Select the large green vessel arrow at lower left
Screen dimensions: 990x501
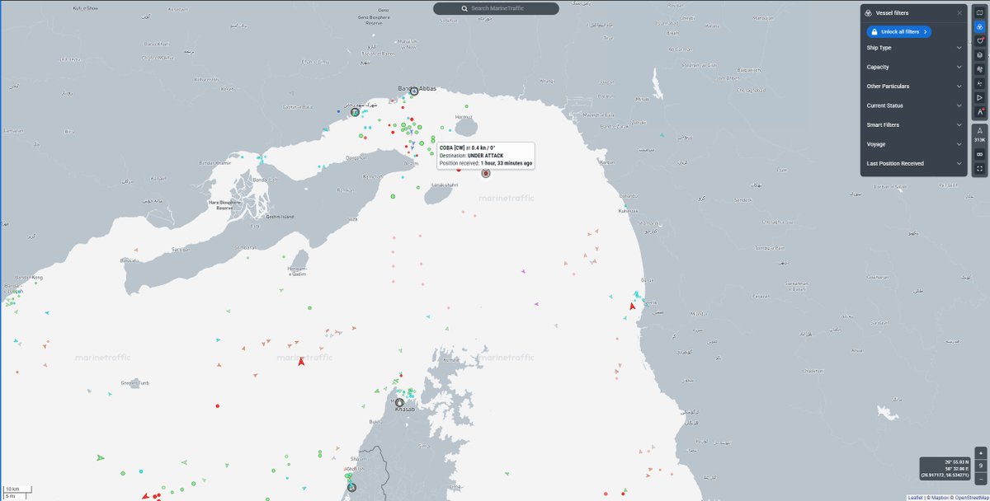click(x=101, y=457)
